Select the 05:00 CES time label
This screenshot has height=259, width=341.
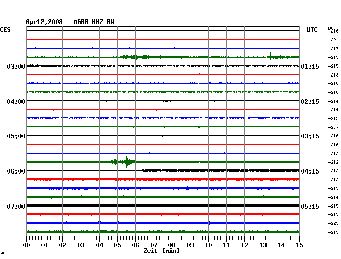(x=16, y=136)
